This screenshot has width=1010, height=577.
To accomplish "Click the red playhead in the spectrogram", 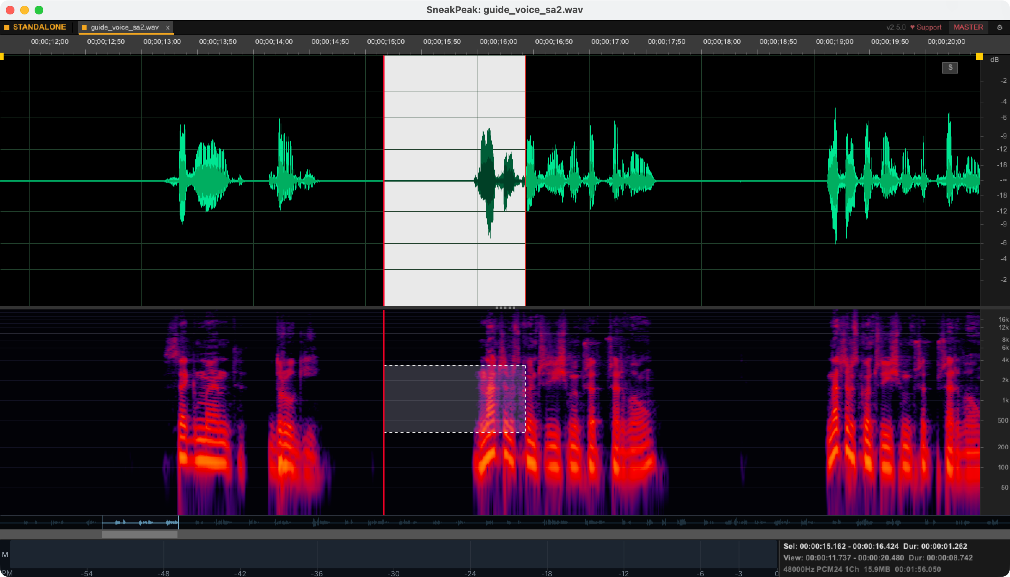I will tap(384, 412).
